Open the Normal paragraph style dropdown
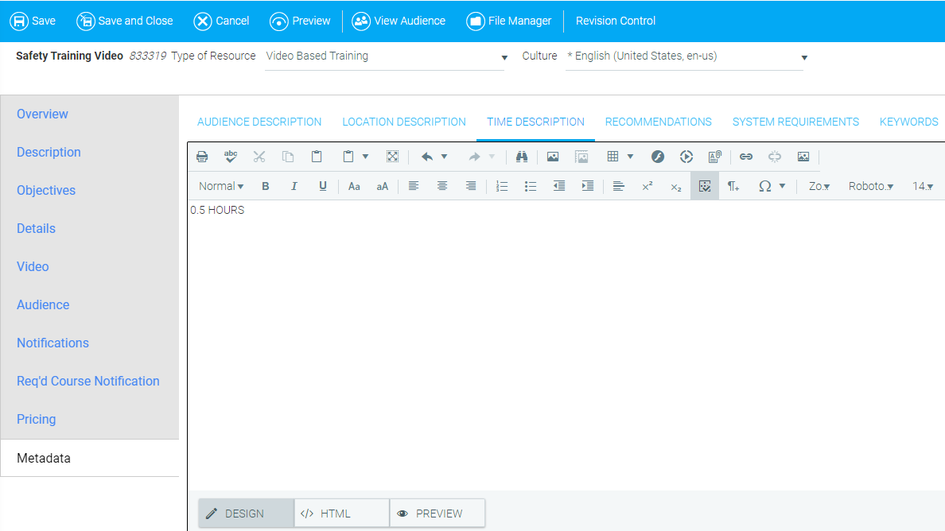Viewport: 945px width, 531px height. 221,186
